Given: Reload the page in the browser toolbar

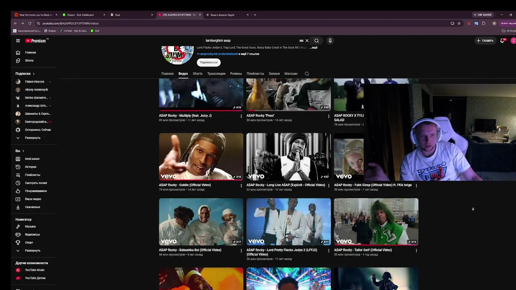Looking at the screenshot, I should 29,23.
